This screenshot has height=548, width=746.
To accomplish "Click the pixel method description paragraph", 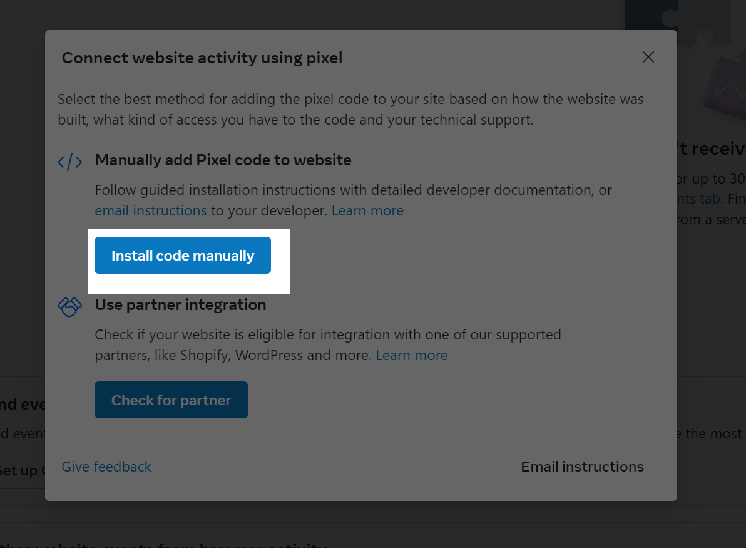I will pyautogui.click(x=350, y=110).
